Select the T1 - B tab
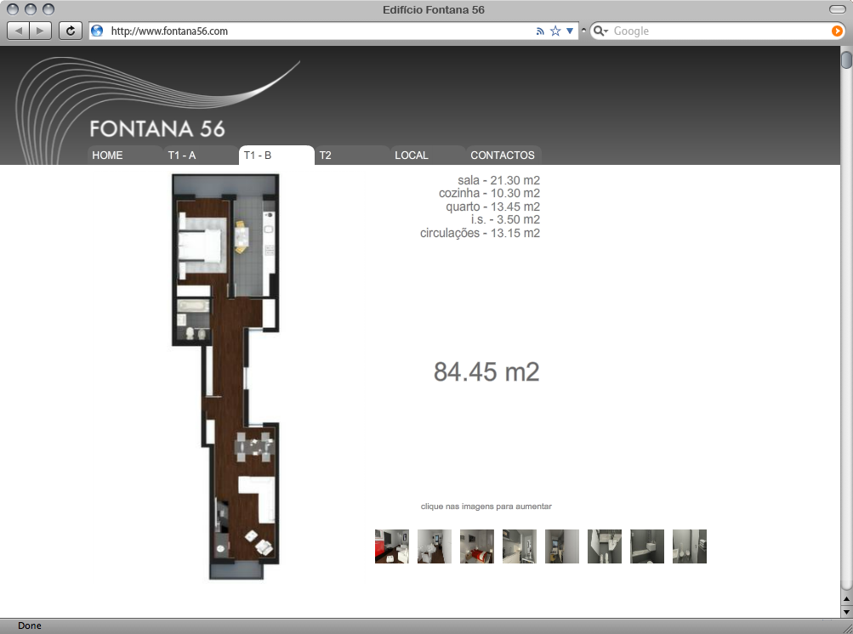 tap(276, 155)
